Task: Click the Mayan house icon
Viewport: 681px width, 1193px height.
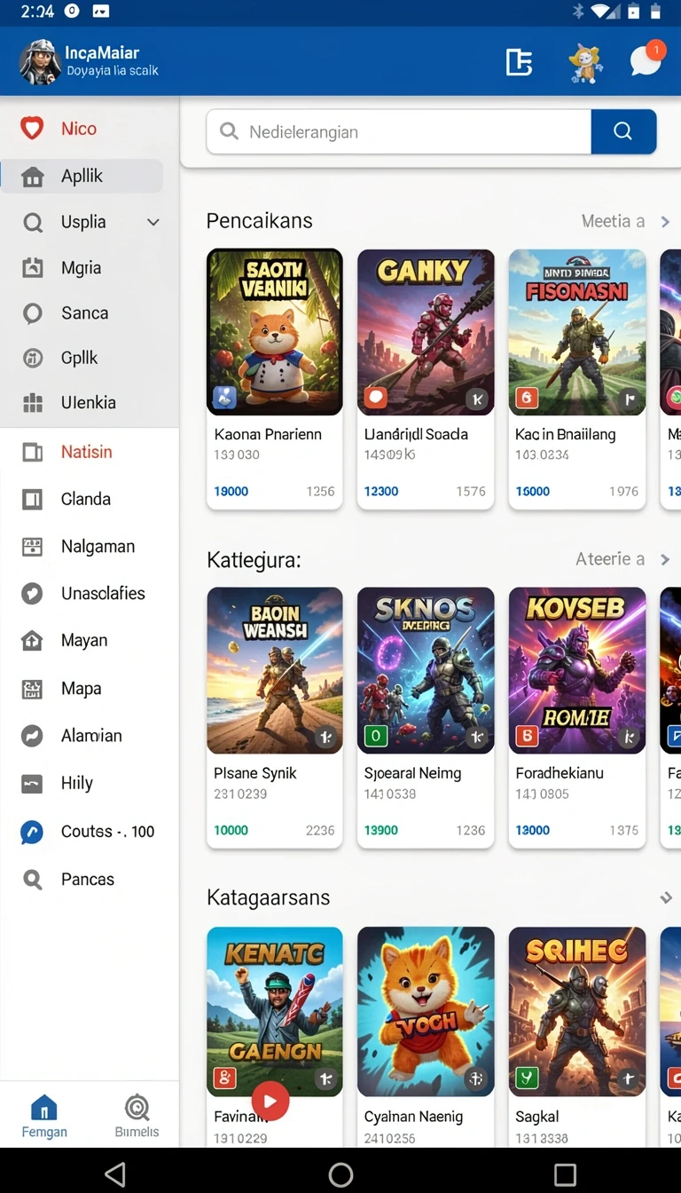Action: tap(33, 641)
